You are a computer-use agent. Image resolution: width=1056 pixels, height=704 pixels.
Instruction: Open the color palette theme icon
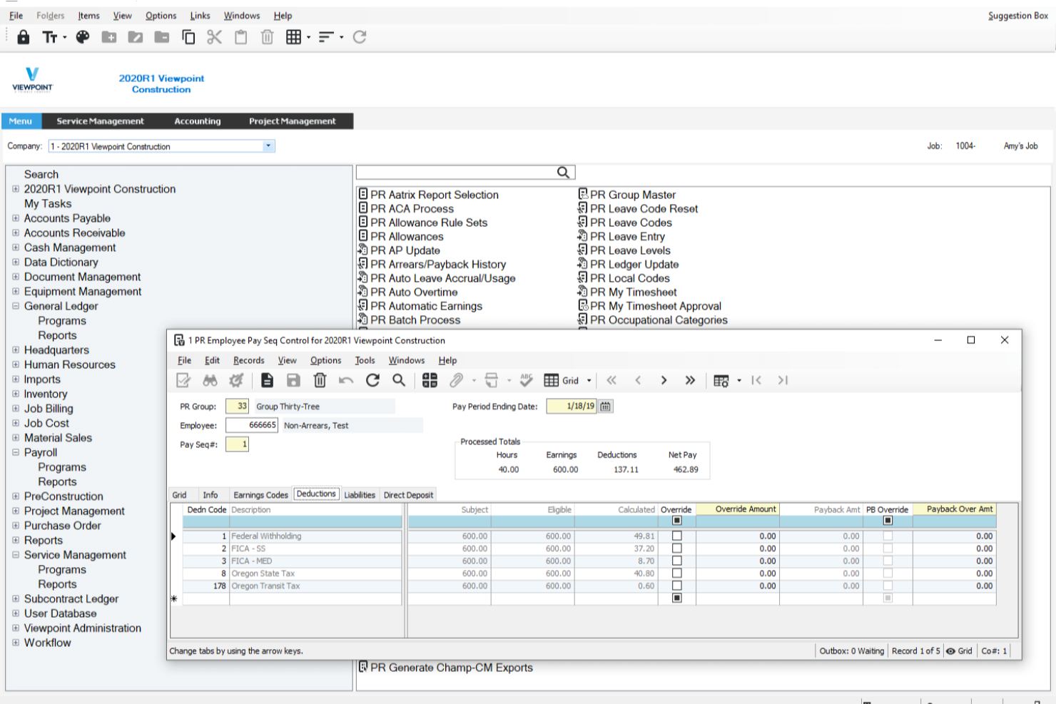tap(83, 37)
